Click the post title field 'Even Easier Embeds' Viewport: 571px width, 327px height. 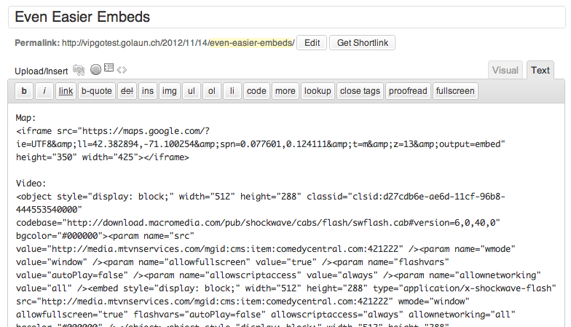coord(287,17)
